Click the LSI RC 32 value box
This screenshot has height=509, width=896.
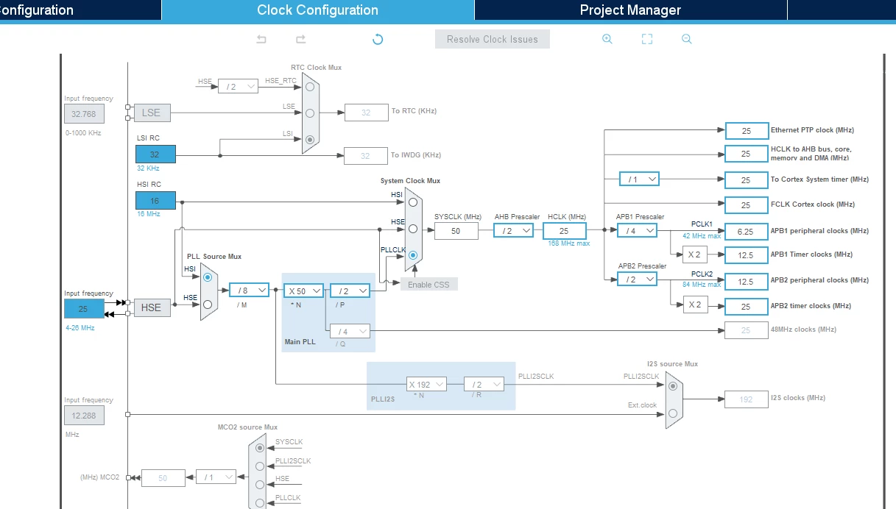(155, 154)
